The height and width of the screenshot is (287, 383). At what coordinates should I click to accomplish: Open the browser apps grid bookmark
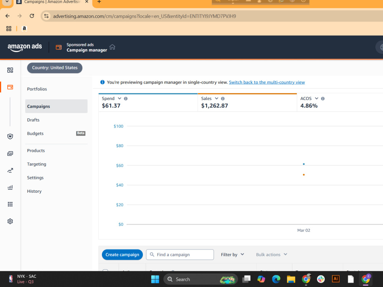[x=9, y=29]
